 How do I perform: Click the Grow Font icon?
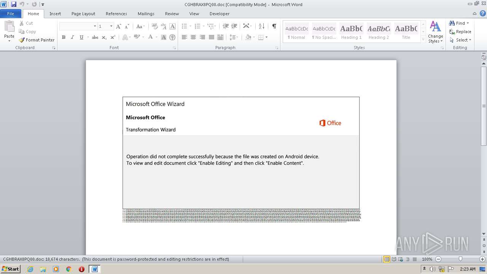point(119,26)
